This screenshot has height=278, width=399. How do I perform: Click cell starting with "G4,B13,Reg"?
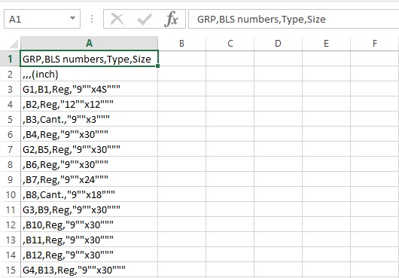89,270
